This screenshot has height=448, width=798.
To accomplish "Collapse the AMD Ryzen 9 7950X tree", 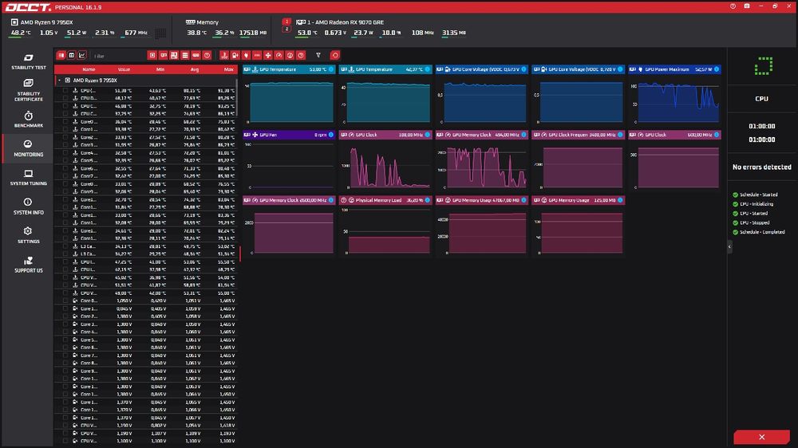I will point(59,81).
